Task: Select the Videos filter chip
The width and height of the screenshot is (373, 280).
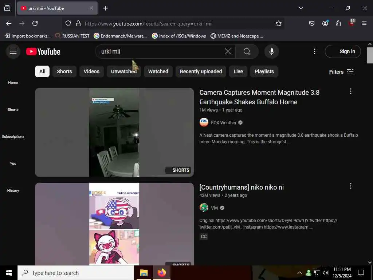Action: (91, 71)
